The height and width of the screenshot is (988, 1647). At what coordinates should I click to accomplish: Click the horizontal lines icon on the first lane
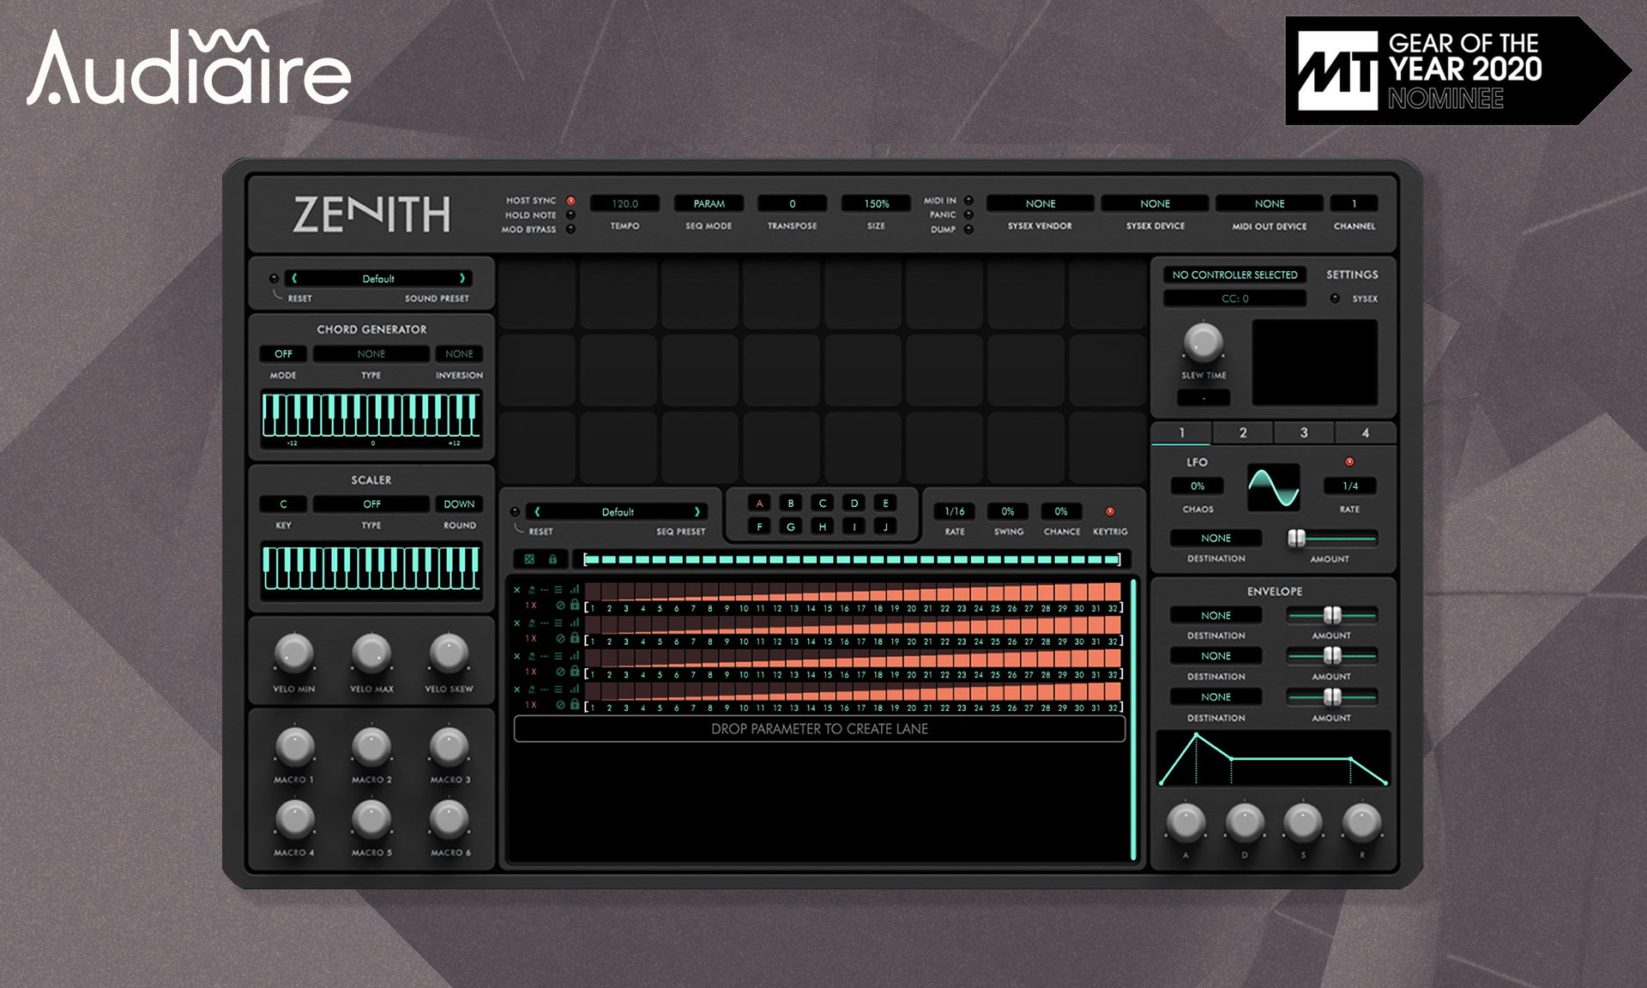(558, 590)
